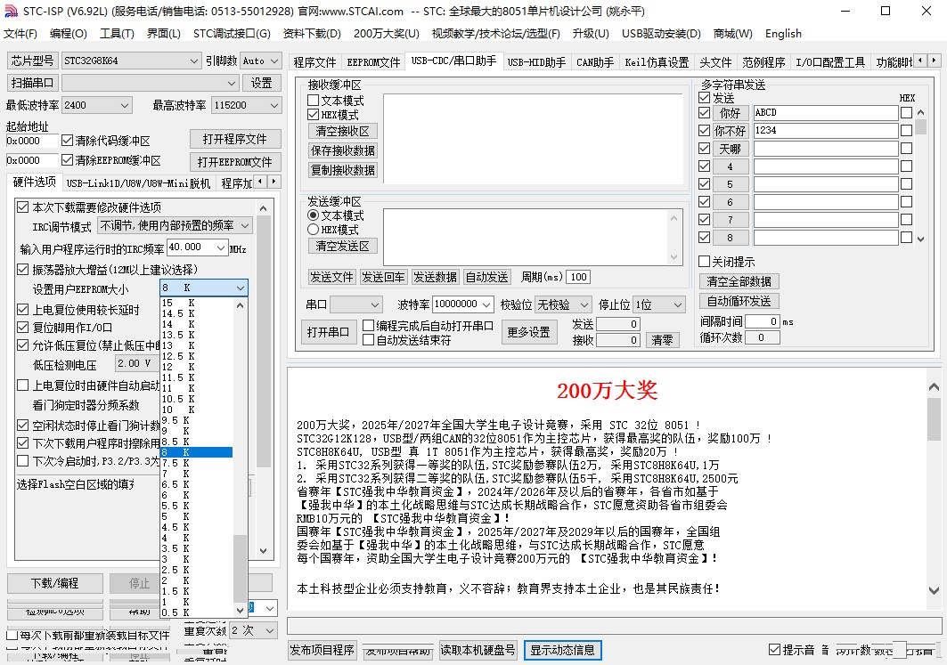Switch to 程序文件 tab

[314, 62]
